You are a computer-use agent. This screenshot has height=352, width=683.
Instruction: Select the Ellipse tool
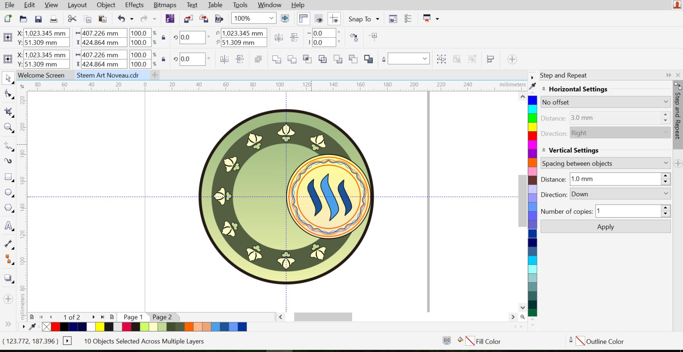8,193
